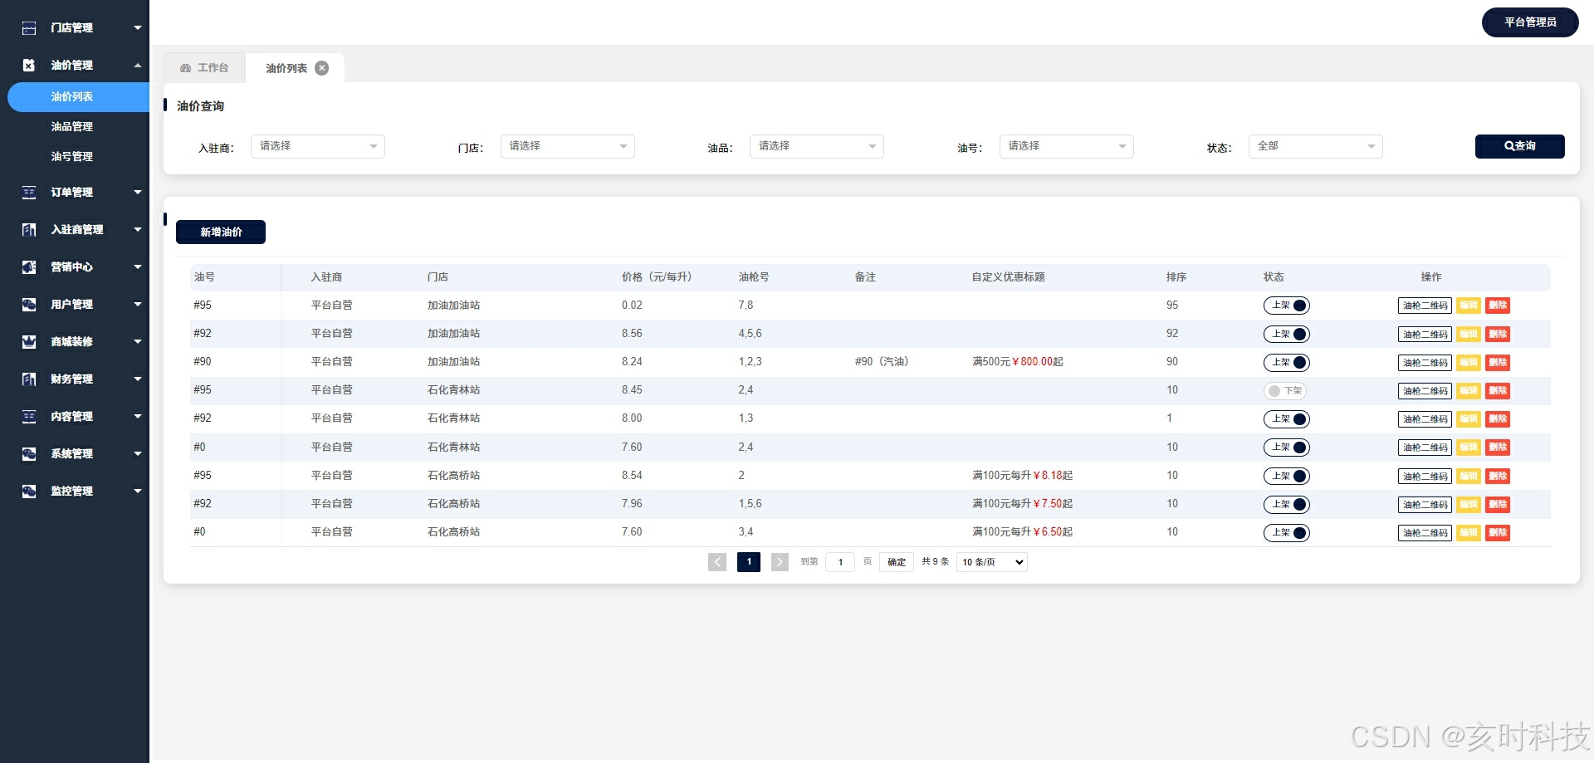Confirm page jump with 确定

(897, 562)
